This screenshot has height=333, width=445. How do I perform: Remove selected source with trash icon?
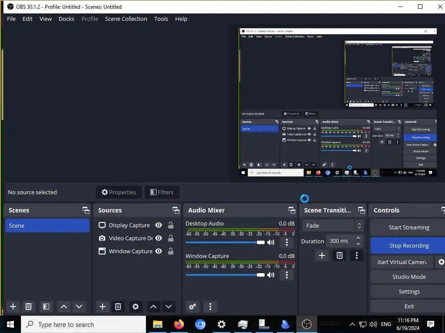(x=118, y=307)
